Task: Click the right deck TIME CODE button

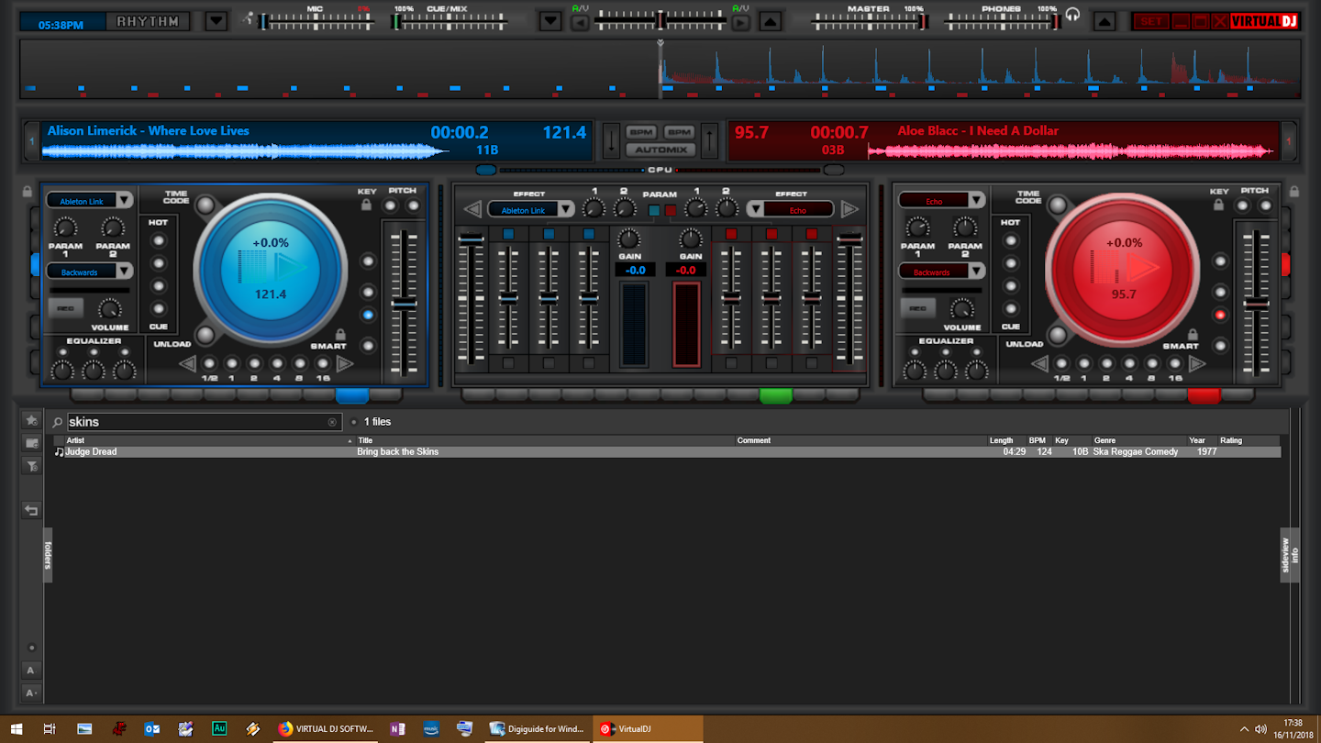Action: click(x=1058, y=204)
